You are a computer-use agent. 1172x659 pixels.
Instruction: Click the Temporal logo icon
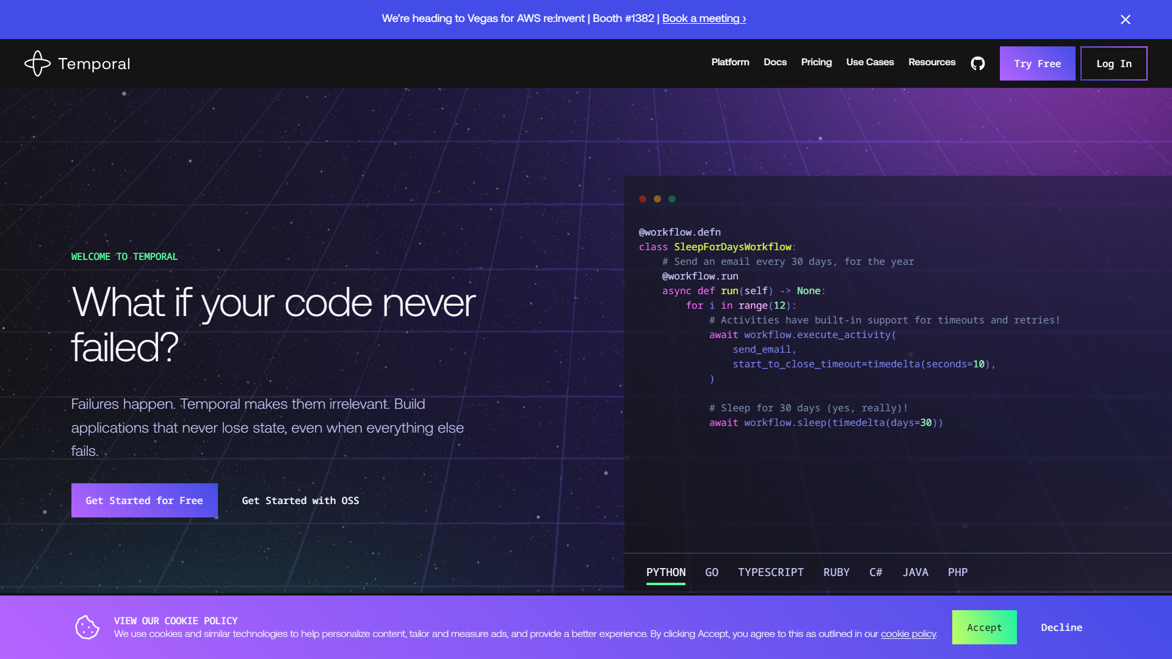(x=37, y=63)
